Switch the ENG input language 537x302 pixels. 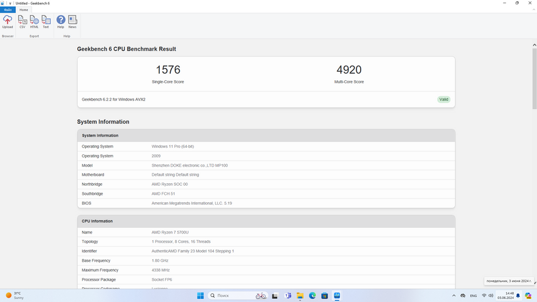[x=473, y=296]
